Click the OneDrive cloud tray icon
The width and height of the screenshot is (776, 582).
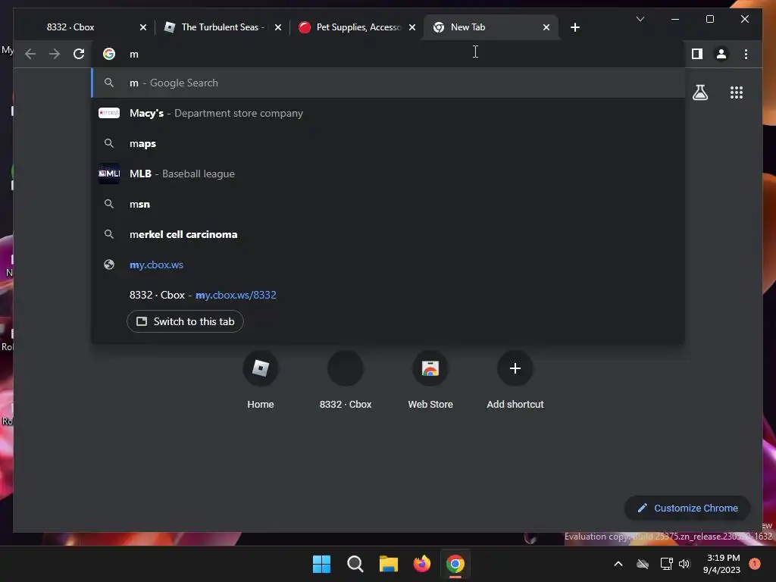click(643, 564)
